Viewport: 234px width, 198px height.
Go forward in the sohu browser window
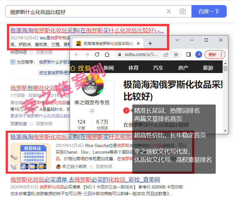[x=87, y=54]
